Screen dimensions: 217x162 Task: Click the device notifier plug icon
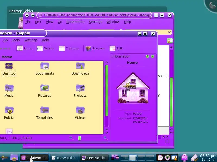194,158
